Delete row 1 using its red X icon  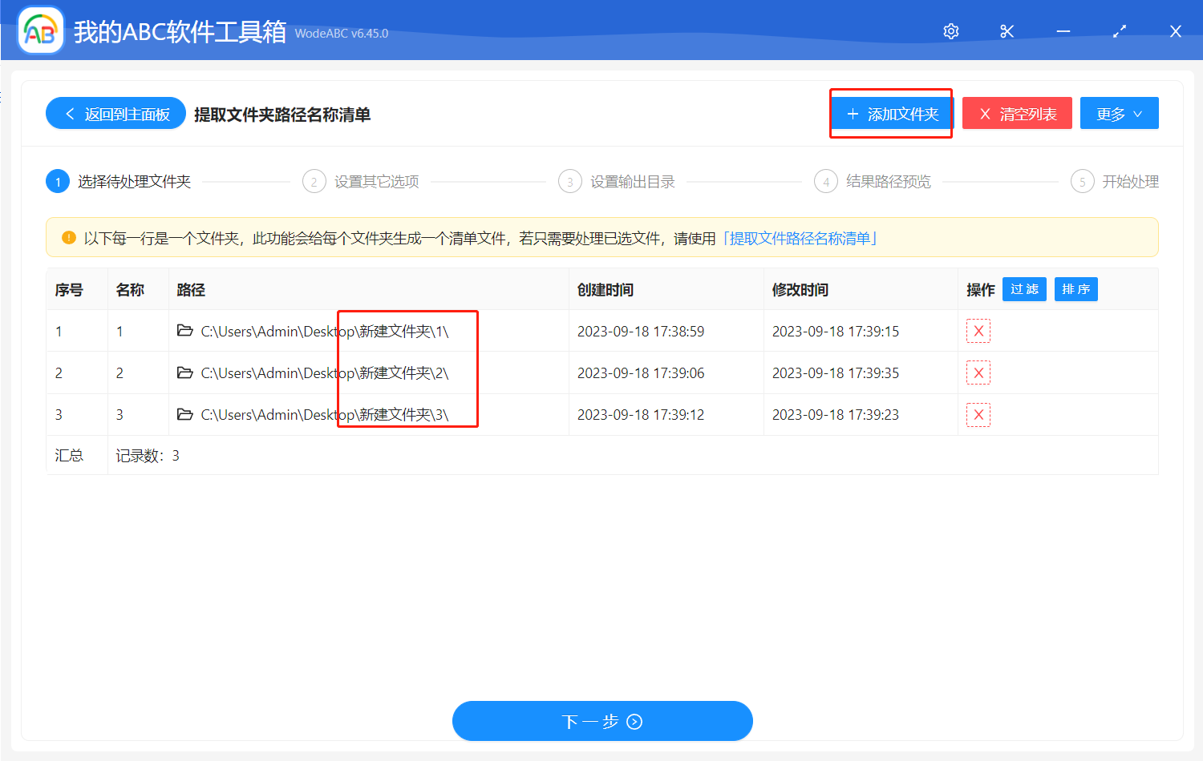(x=978, y=330)
